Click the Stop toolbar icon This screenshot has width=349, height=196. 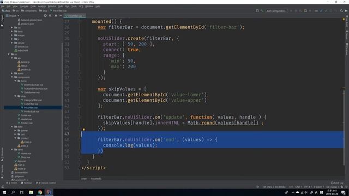point(310,11)
